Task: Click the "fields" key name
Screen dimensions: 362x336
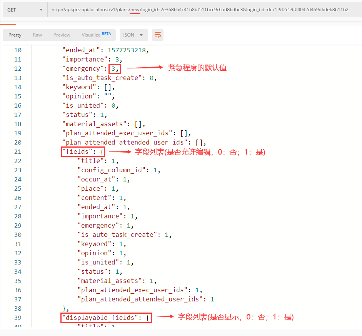Action: [77, 152]
